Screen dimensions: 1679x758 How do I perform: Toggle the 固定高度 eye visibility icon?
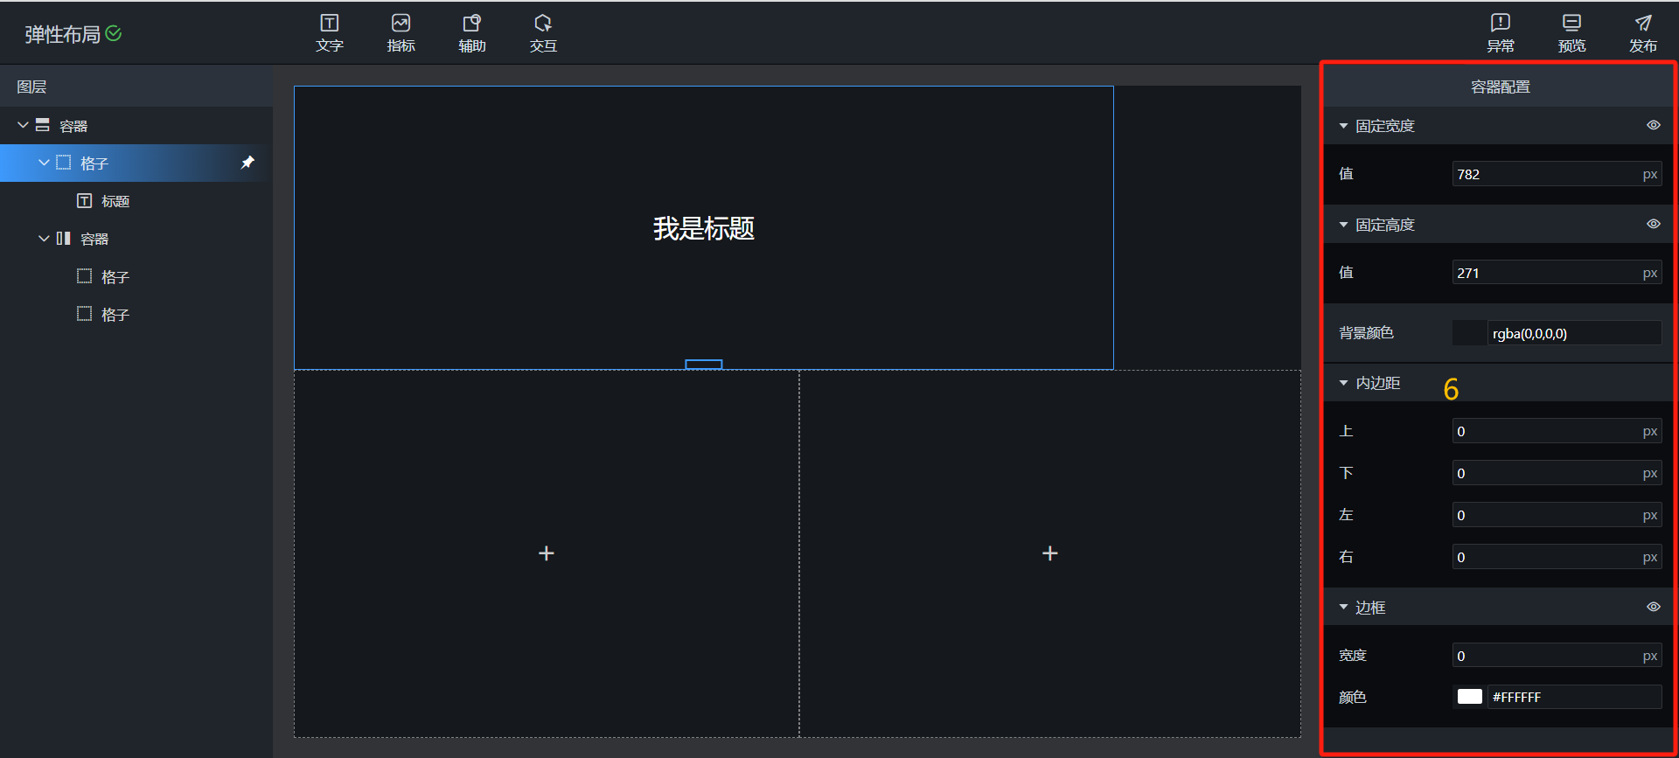tap(1653, 224)
